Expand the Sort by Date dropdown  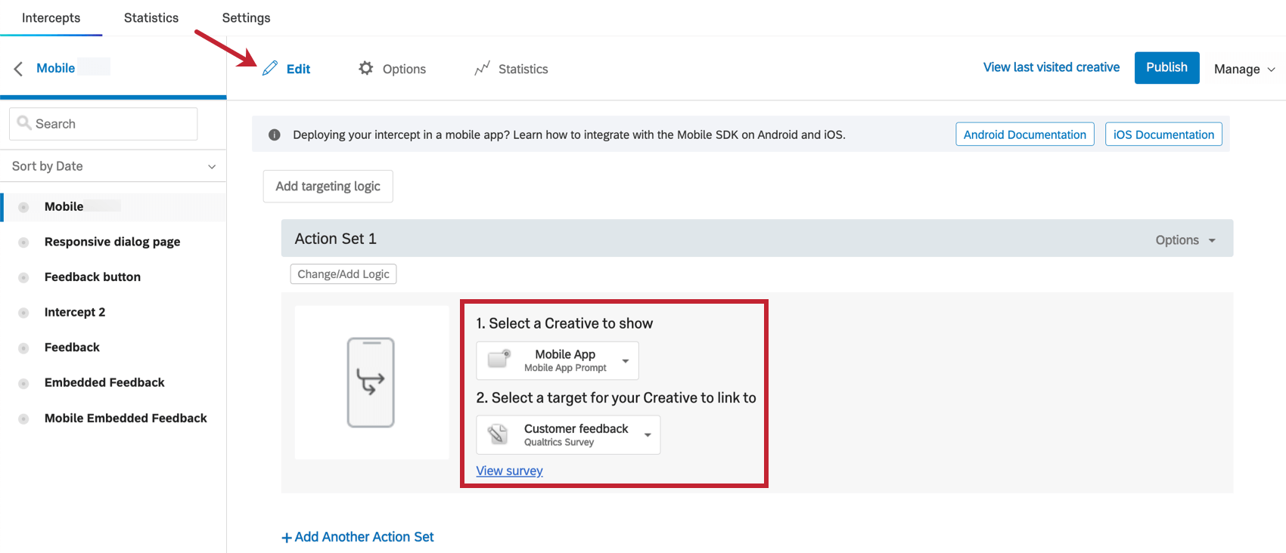tap(213, 165)
